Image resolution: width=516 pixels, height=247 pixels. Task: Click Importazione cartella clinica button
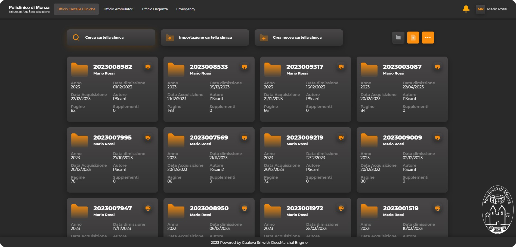205,38
